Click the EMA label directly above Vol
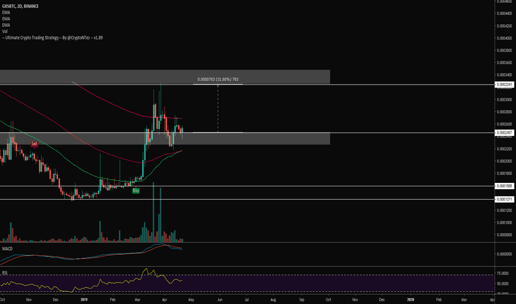 (6, 25)
